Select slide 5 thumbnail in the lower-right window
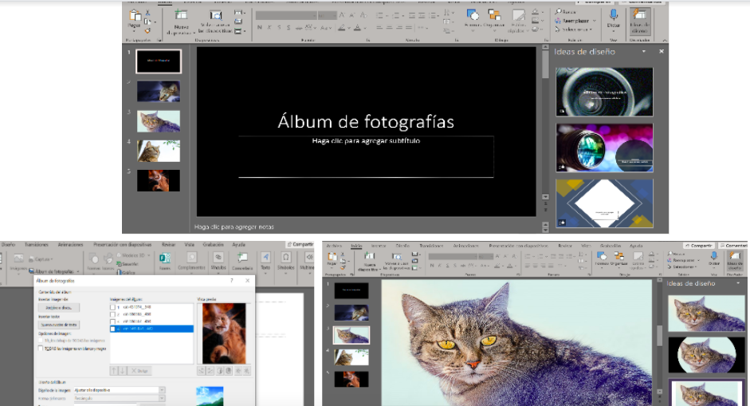The width and height of the screenshot is (750, 406). pyautogui.click(x=351, y=379)
